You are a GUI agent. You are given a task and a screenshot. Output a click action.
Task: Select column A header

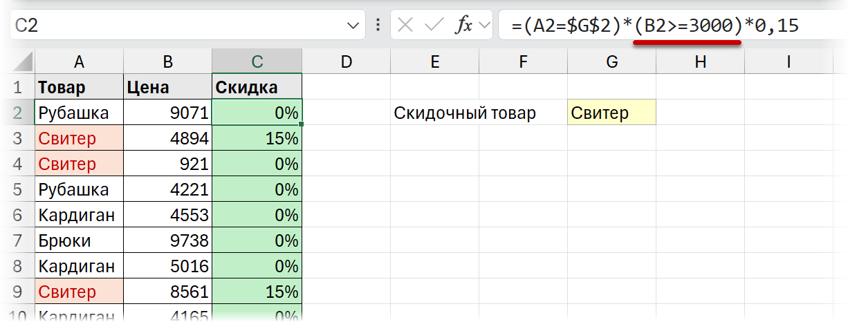point(79,62)
